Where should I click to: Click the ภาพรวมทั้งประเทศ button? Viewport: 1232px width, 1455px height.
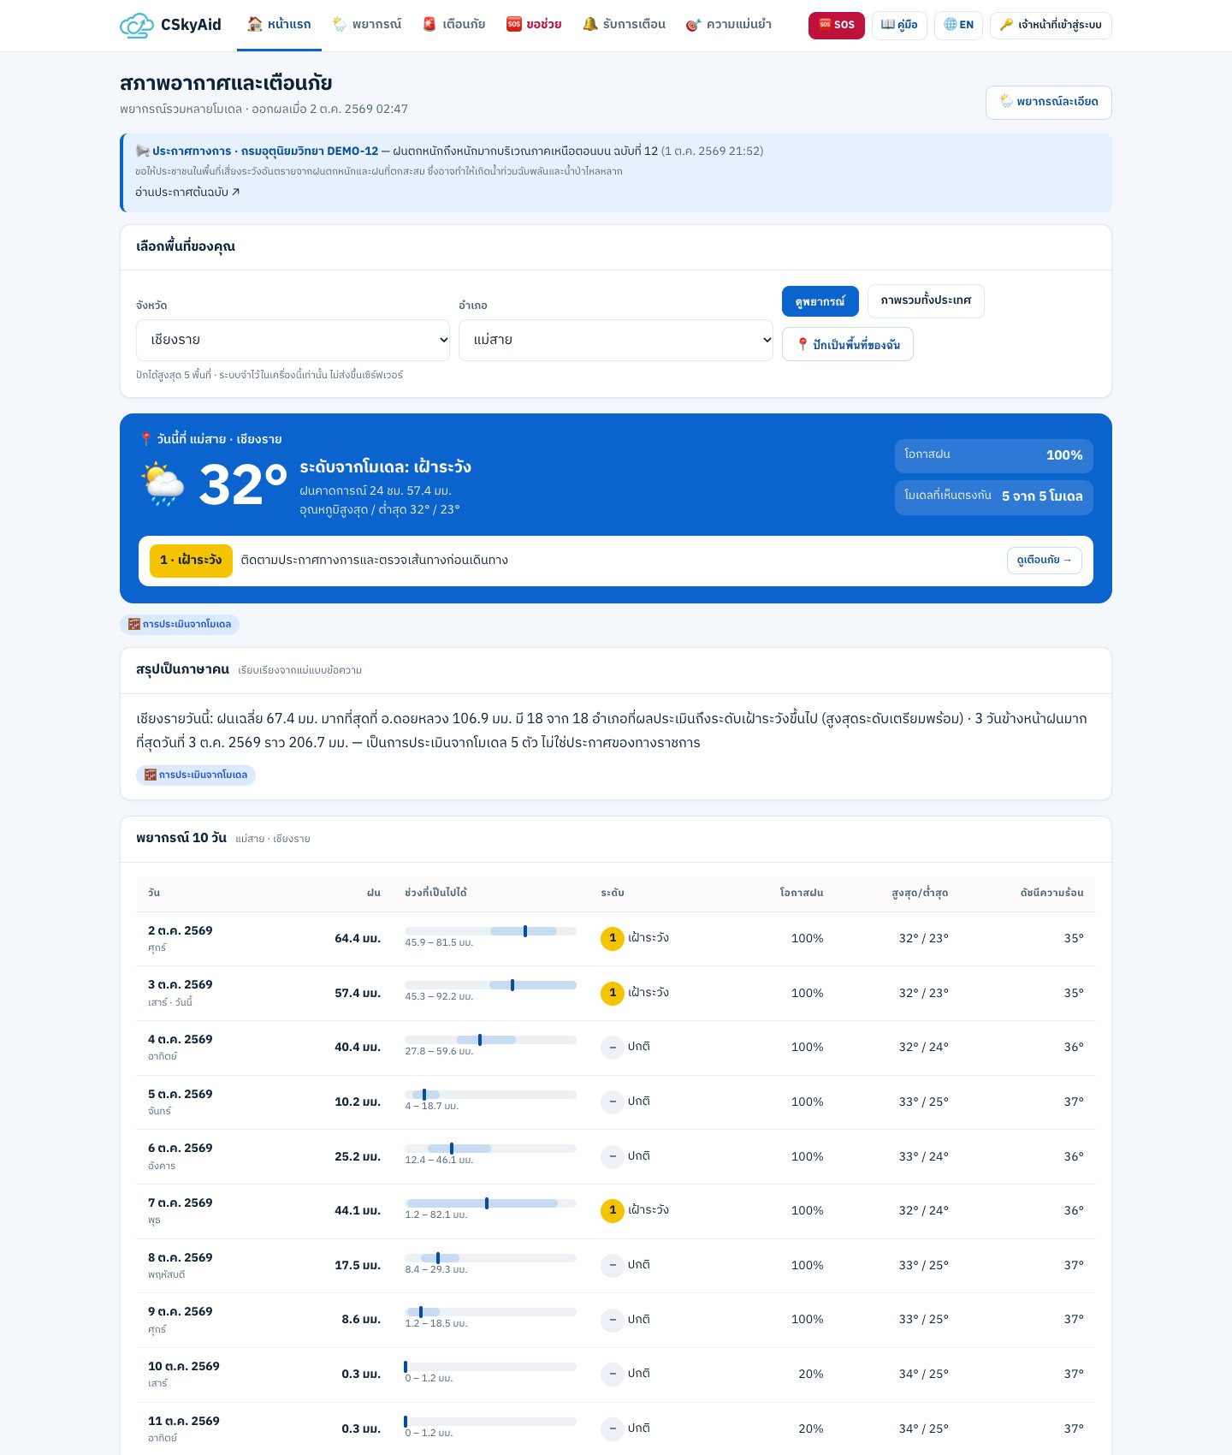tap(926, 301)
